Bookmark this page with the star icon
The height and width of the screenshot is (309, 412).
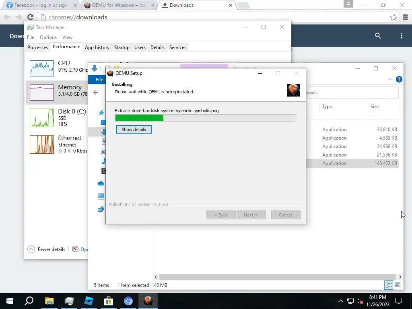tap(393, 17)
